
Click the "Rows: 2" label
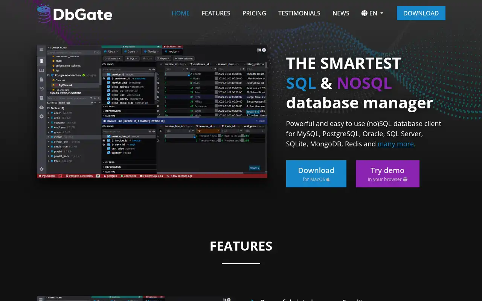(255, 168)
